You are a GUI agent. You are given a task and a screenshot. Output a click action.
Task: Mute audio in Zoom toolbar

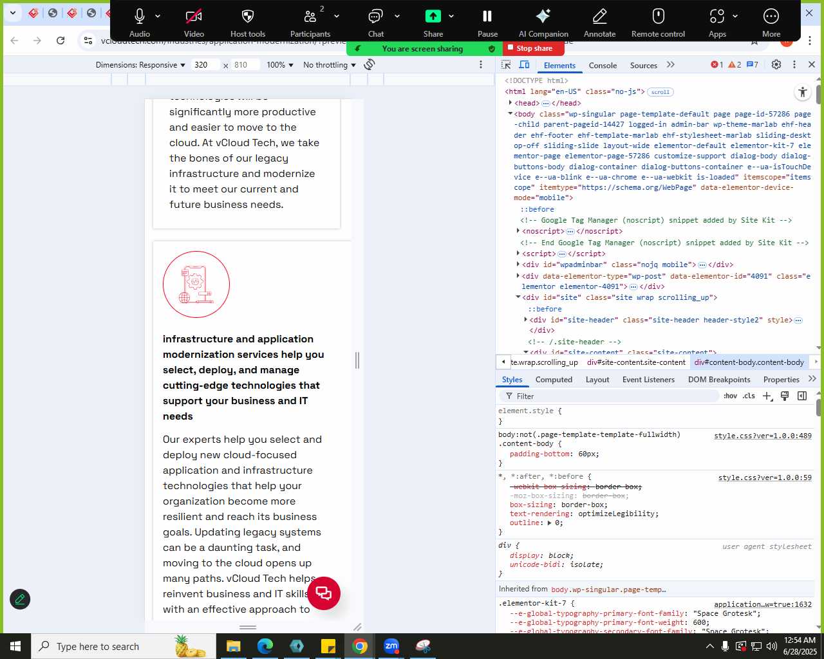[x=139, y=22]
